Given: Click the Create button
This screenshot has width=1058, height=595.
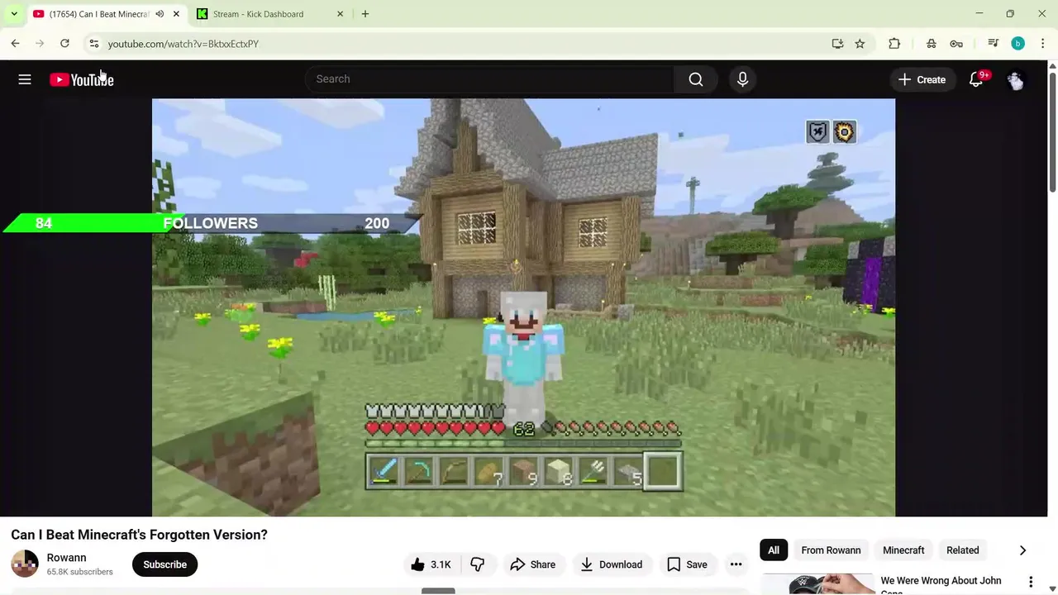Looking at the screenshot, I should point(922,79).
